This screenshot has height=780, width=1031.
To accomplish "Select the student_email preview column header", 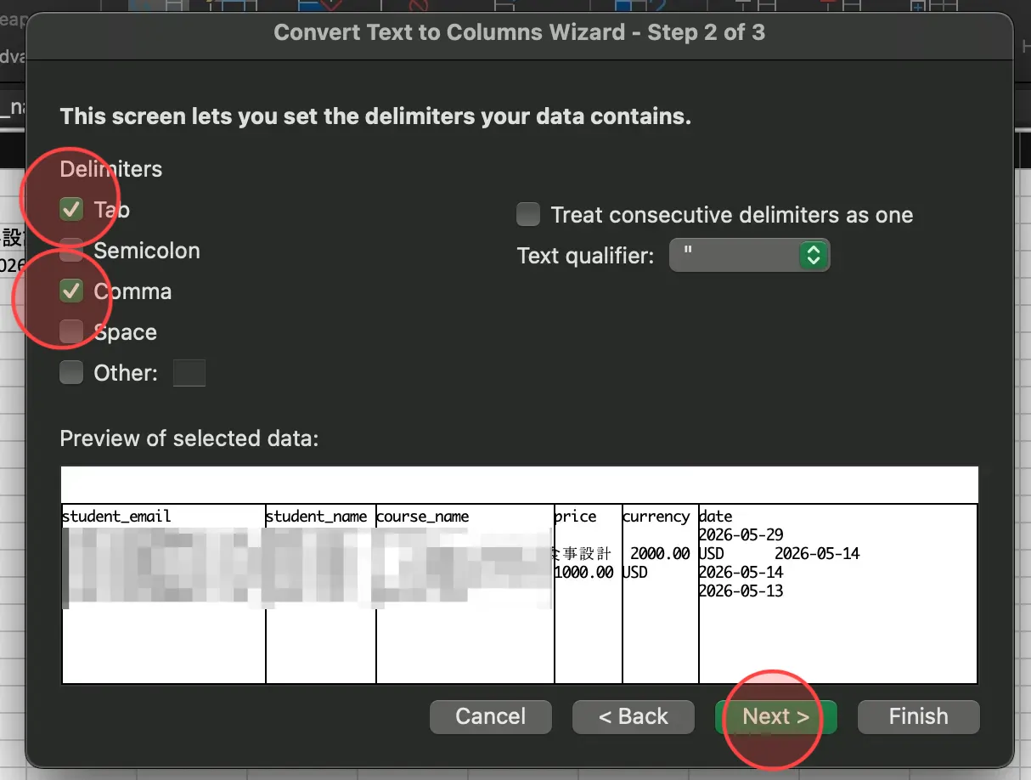I will 116,517.
